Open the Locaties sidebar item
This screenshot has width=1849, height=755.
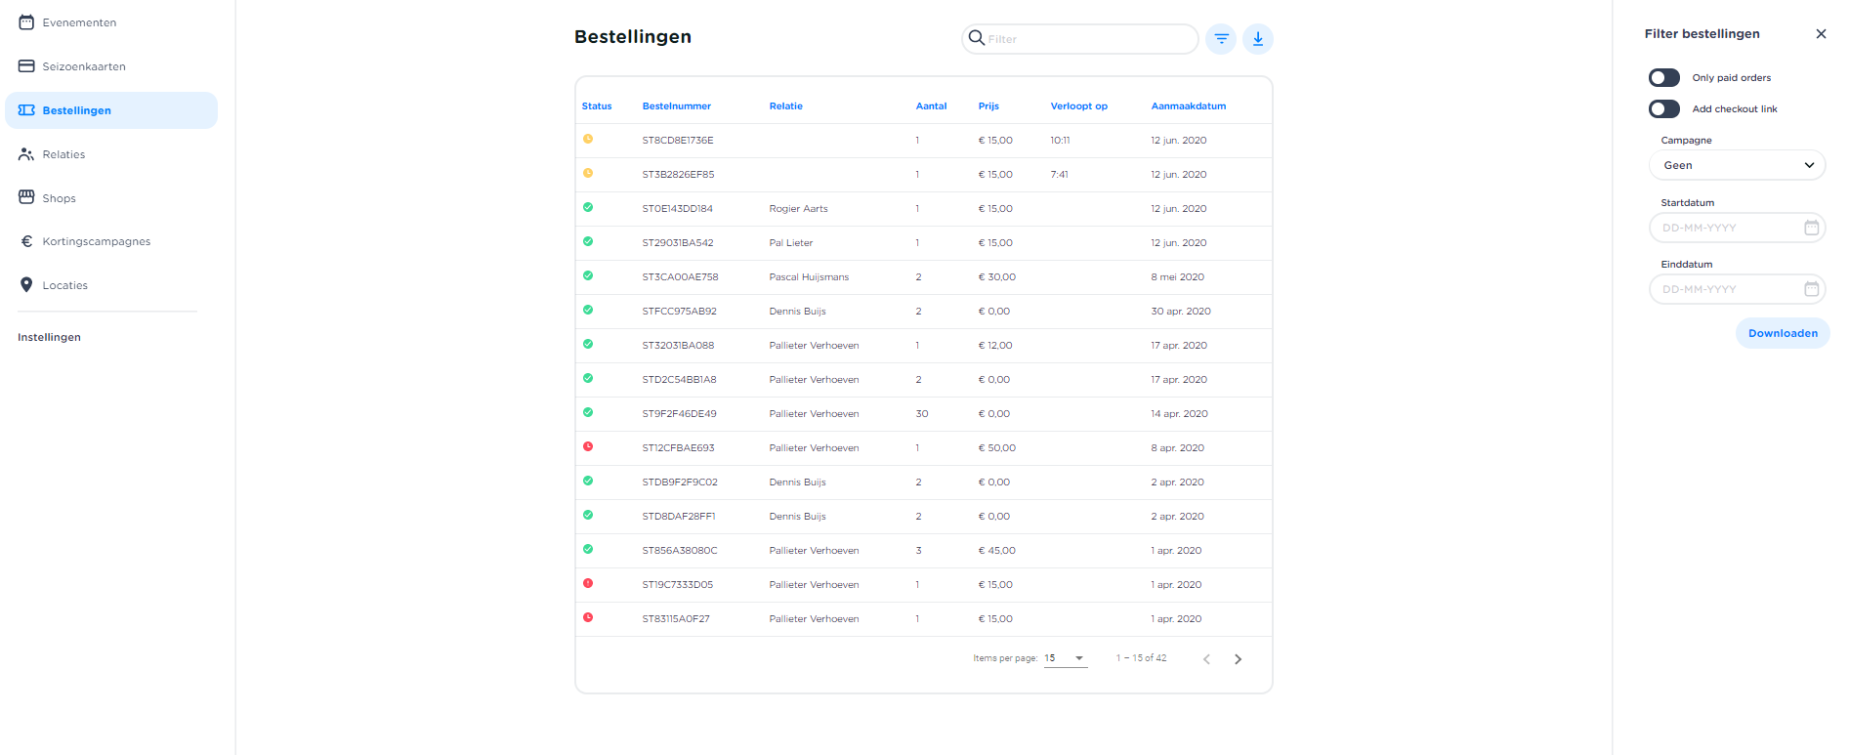point(64,285)
